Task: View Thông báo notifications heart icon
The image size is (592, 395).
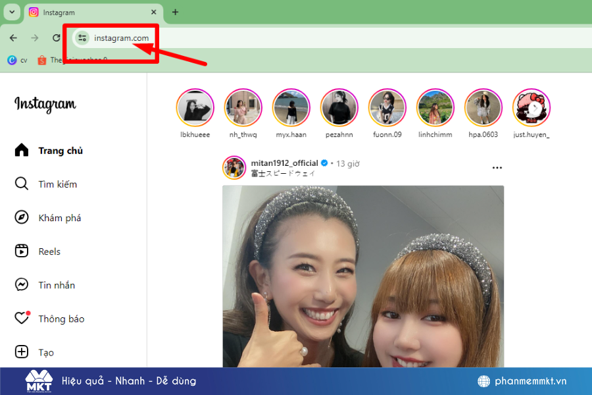Action: 22,318
